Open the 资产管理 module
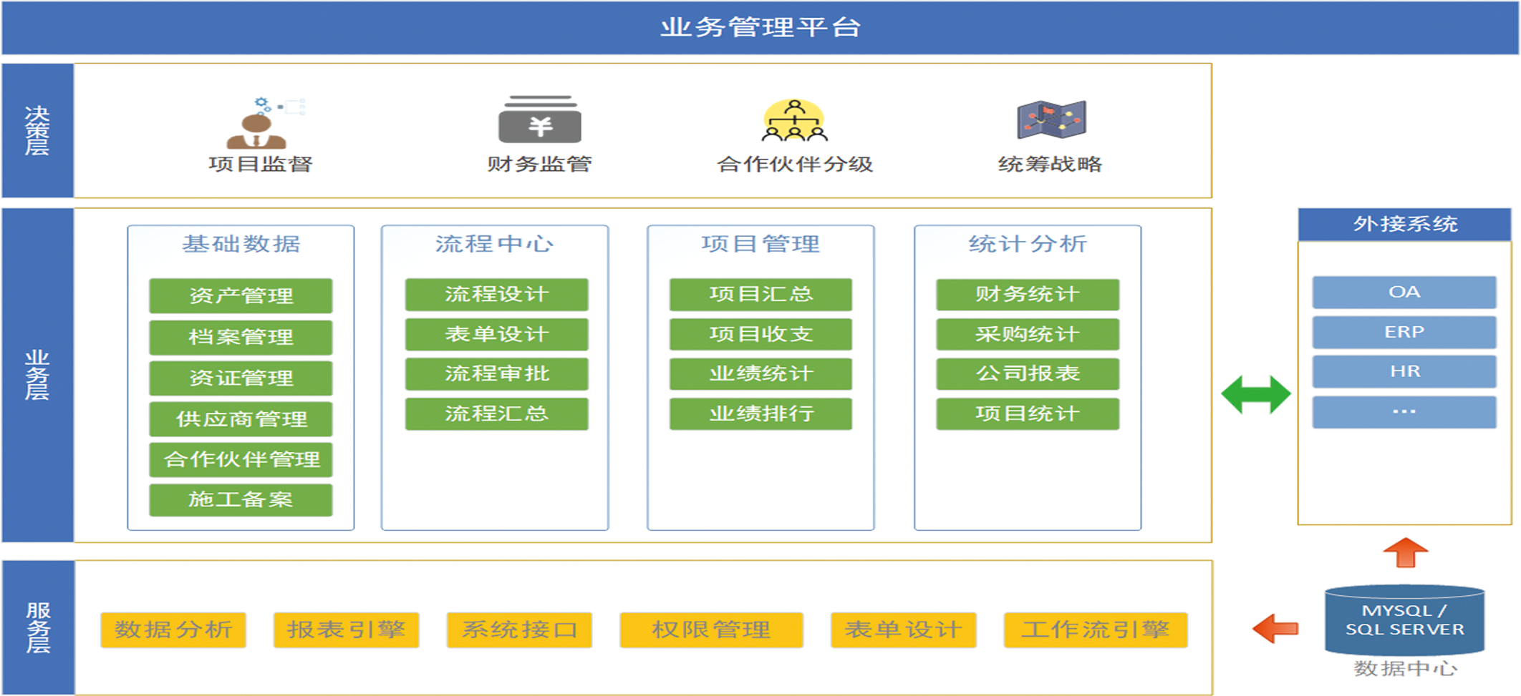 click(x=241, y=295)
